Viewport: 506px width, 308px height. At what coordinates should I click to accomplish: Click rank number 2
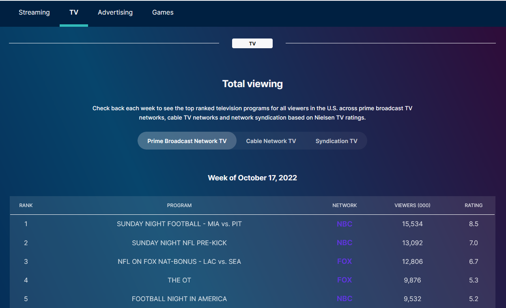pyautogui.click(x=26, y=243)
